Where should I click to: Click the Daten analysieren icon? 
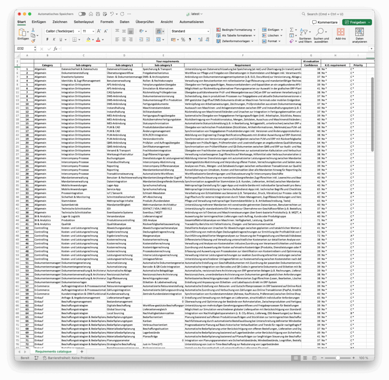pos(359,33)
